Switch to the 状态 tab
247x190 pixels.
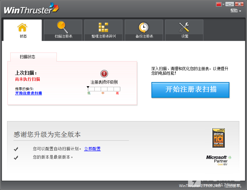22,30
